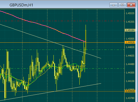Click the 1.45535 price scale label
This screenshot has width=138, height=102.
(x=130, y=13)
